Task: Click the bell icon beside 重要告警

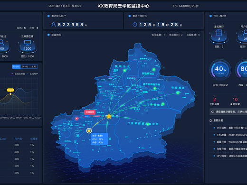Action: [210, 120]
